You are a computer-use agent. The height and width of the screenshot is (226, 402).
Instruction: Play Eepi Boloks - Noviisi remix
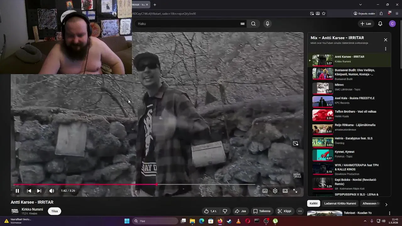point(349,184)
